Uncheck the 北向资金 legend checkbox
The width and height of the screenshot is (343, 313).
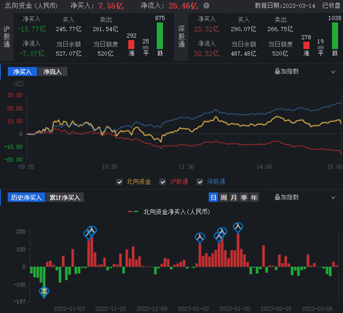pos(119,182)
